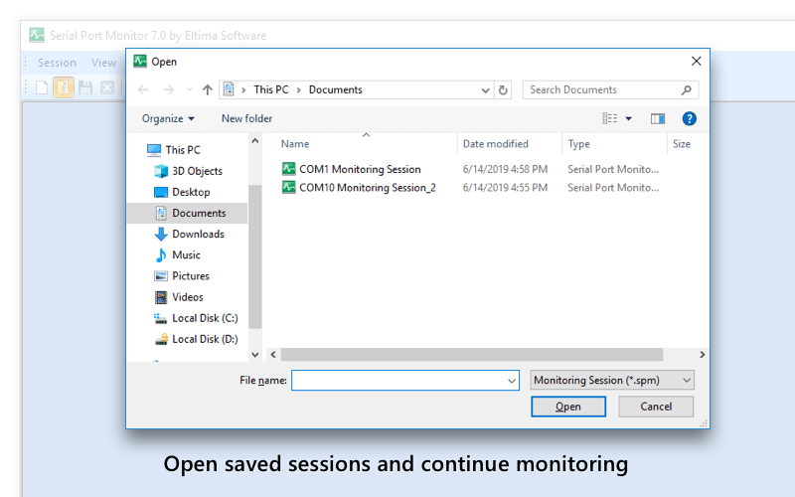Click the COM10 Monitoring Session_2 file icon
This screenshot has height=497, width=795.
(288, 187)
